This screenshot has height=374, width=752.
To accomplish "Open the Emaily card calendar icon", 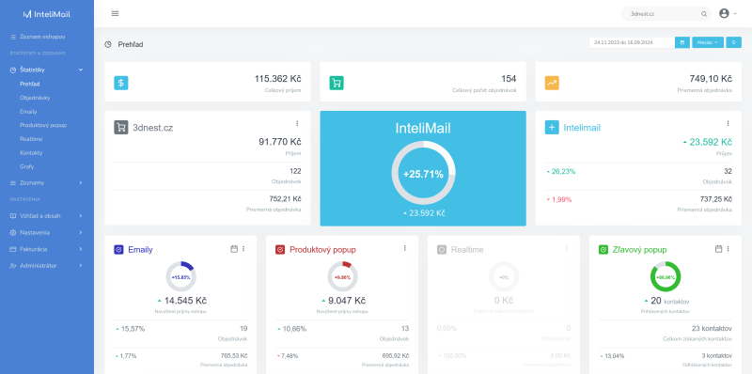I will click(x=234, y=249).
